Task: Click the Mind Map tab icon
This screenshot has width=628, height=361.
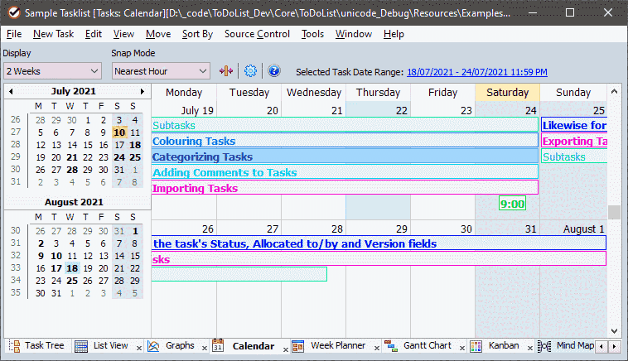Action: pos(543,346)
